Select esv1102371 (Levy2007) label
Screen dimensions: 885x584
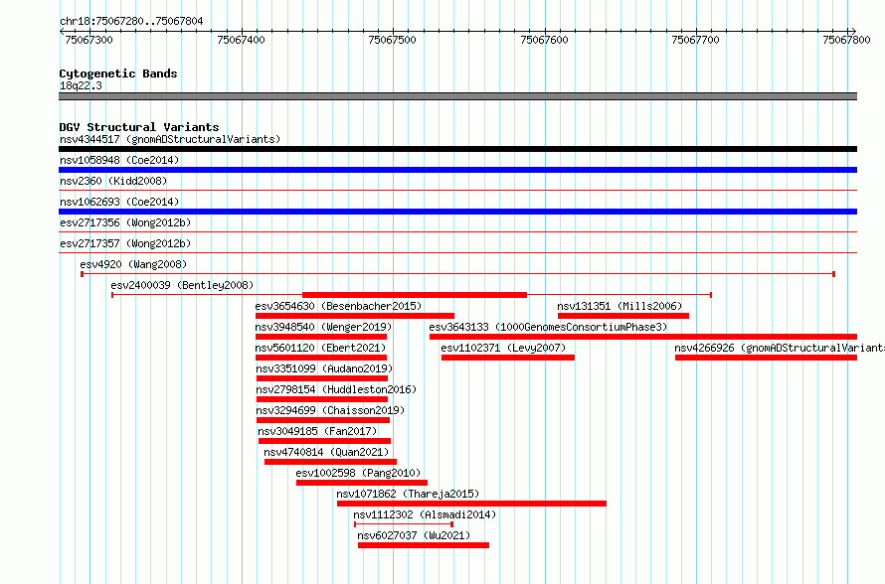coord(503,348)
